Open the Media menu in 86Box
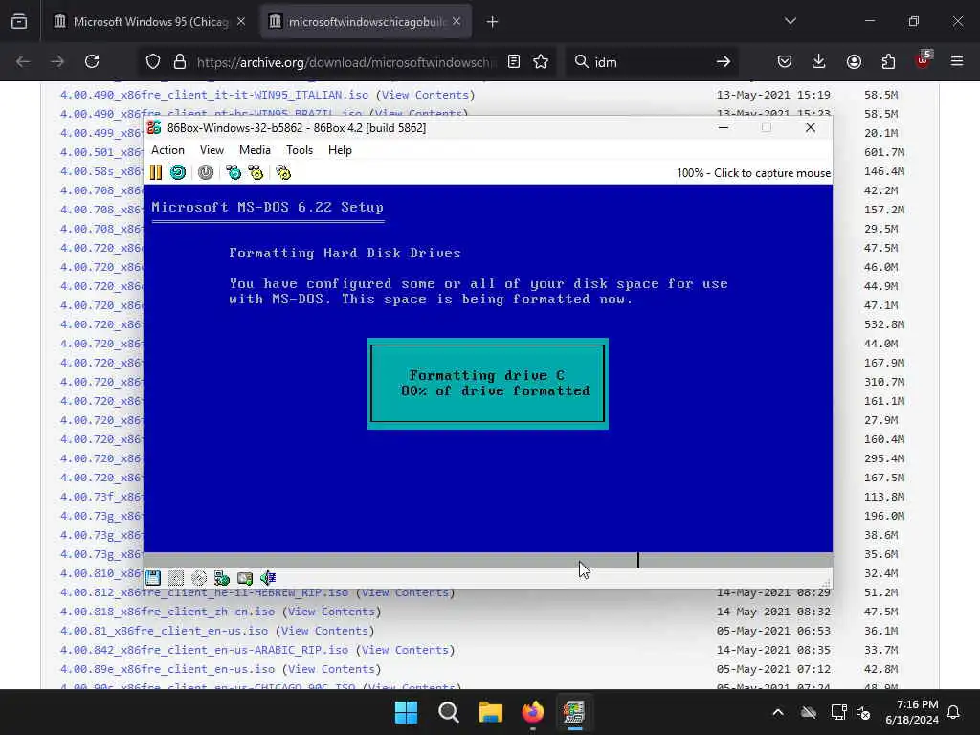The image size is (980, 735). 255,150
